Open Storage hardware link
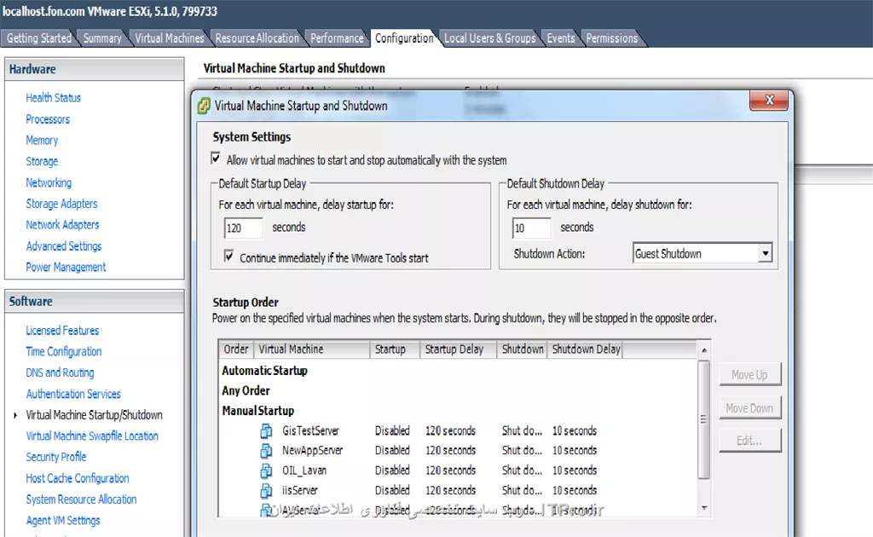The image size is (873, 537). [42, 161]
